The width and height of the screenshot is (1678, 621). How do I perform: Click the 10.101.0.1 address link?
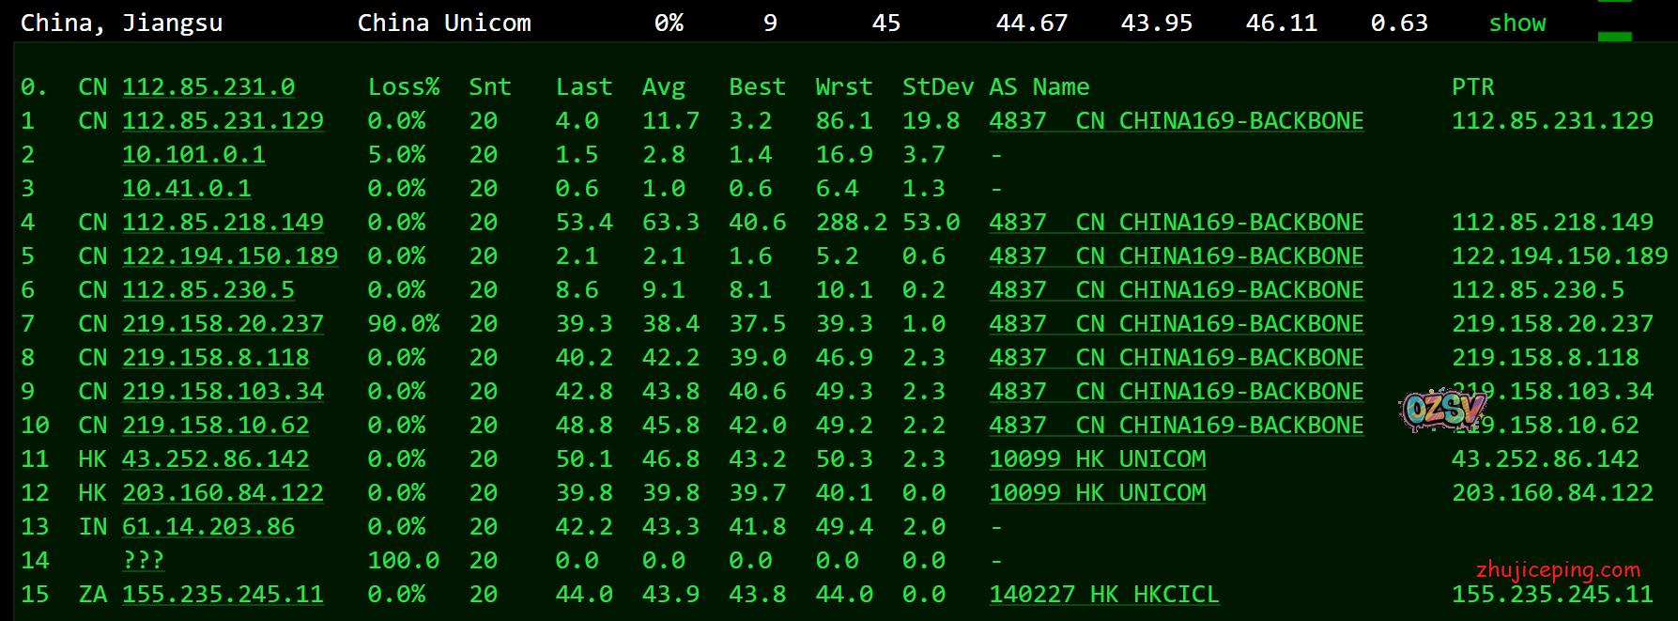tap(193, 155)
